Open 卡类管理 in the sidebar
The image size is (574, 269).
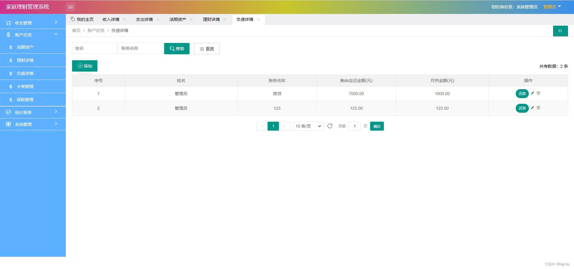33,86
